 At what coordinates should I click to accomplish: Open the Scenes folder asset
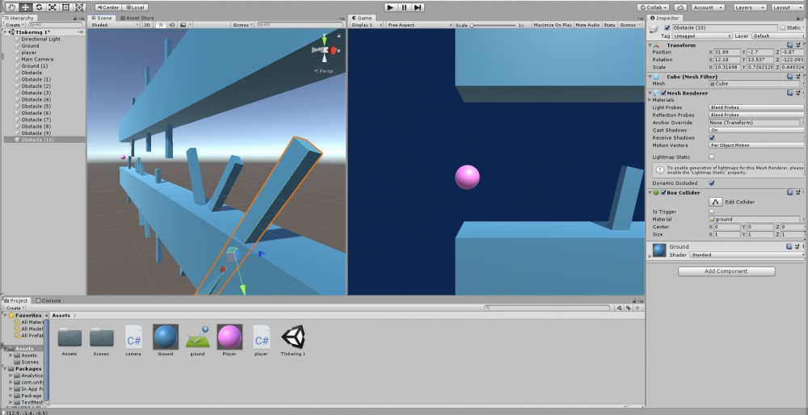click(x=102, y=340)
